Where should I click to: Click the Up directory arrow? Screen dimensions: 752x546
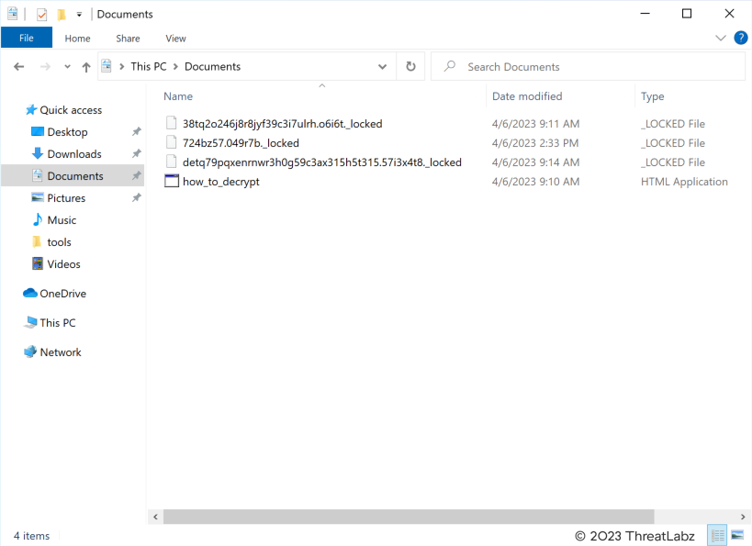[86, 67]
